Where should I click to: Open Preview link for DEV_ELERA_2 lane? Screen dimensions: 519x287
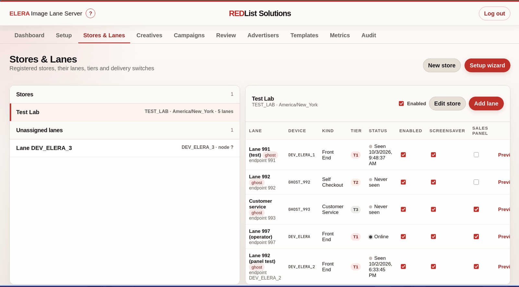pyautogui.click(x=504, y=266)
